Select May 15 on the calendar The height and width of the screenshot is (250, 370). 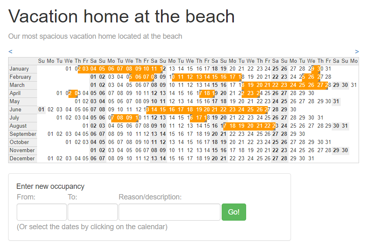click(x=199, y=101)
